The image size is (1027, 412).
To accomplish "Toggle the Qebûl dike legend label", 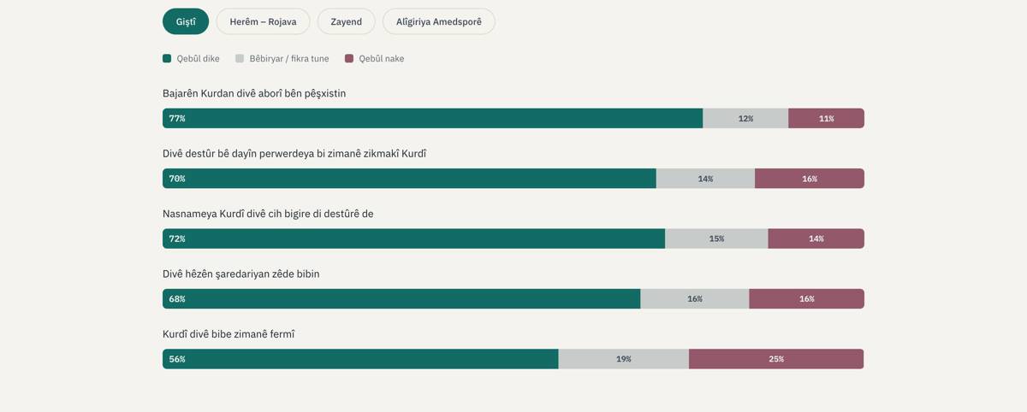I will tap(198, 59).
